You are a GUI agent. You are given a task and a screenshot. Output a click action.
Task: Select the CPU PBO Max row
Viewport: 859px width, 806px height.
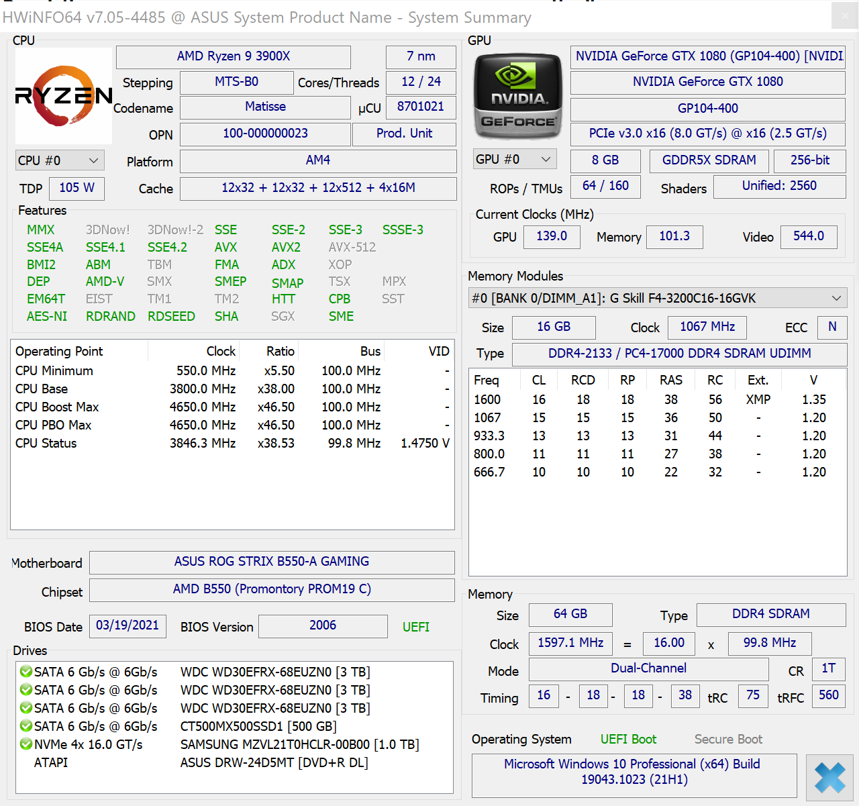pyautogui.click(x=232, y=425)
